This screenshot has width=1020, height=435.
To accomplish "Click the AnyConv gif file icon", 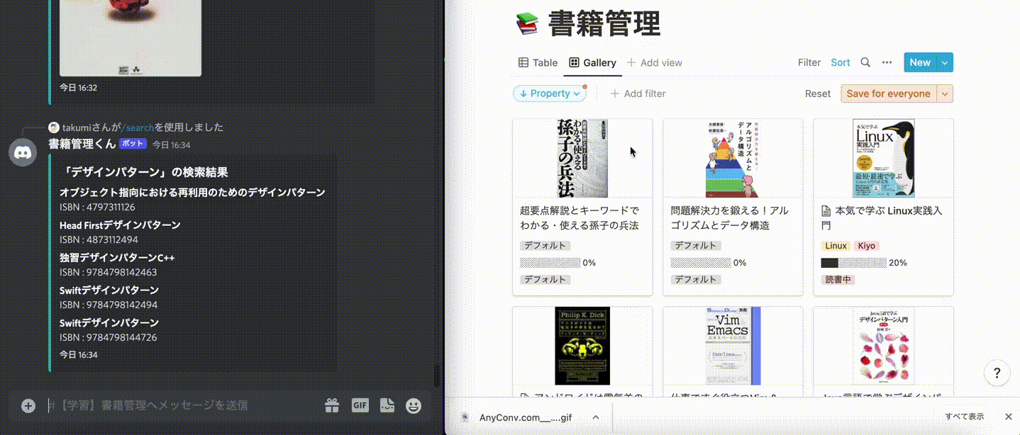I will click(465, 417).
